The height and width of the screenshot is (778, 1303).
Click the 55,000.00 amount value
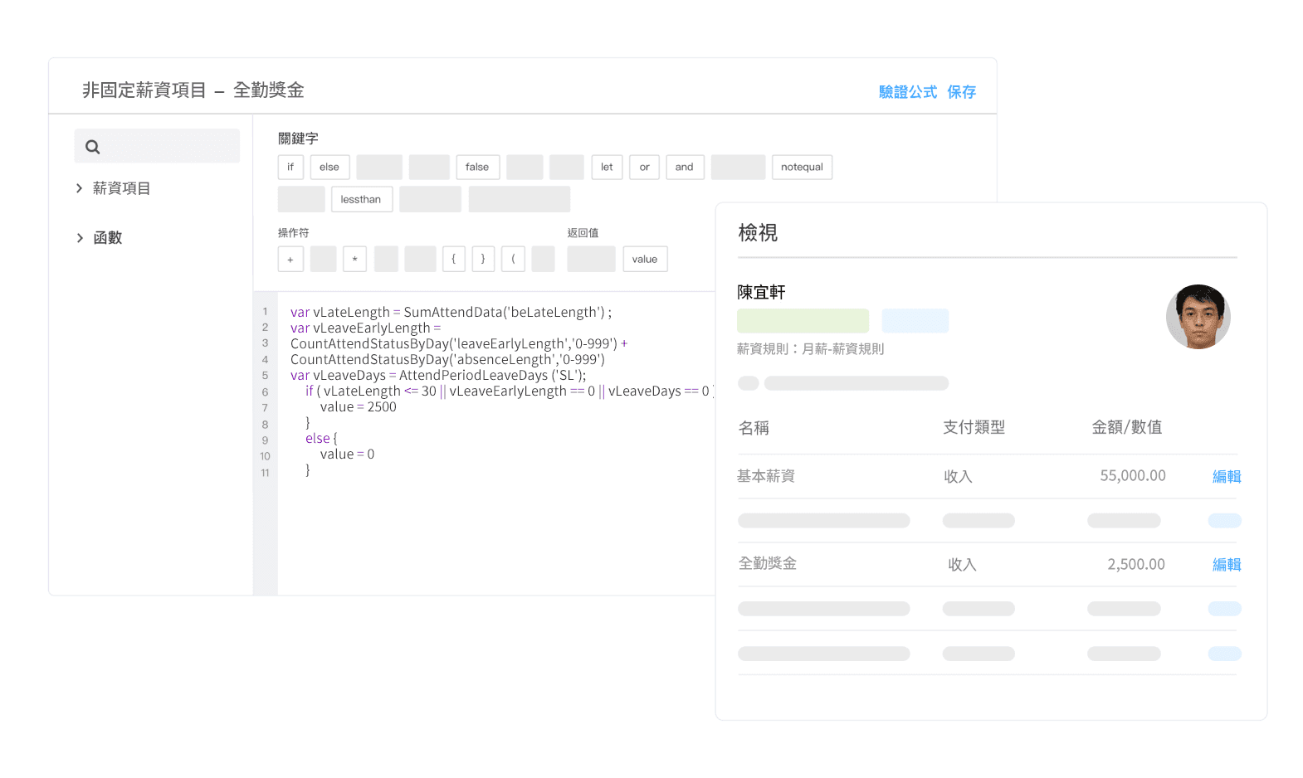pos(1133,475)
